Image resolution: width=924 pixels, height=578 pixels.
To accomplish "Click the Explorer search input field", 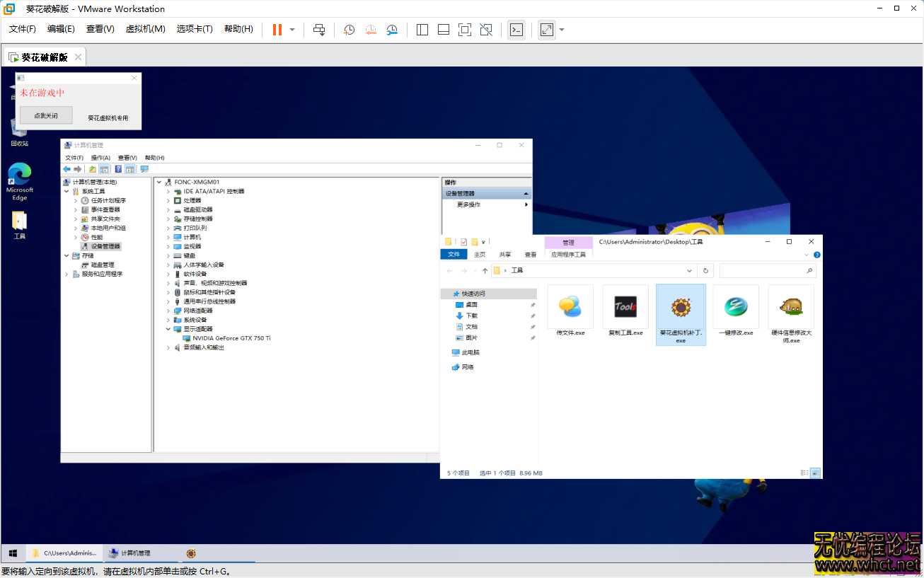I will point(762,271).
